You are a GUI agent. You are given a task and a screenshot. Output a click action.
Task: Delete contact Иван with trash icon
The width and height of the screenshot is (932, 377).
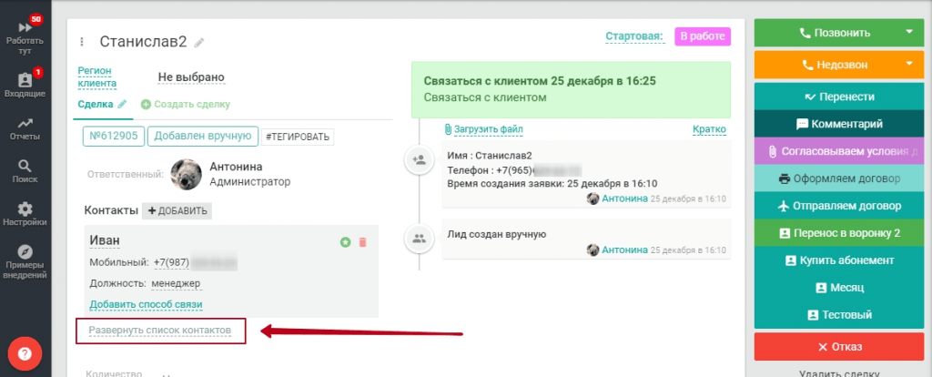pyautogui.click(x=362, y=242)
